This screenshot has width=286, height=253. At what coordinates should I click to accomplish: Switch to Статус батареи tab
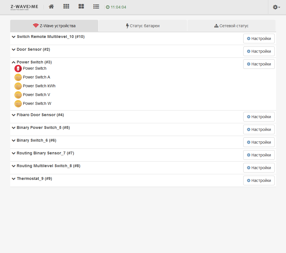(143, 26)
